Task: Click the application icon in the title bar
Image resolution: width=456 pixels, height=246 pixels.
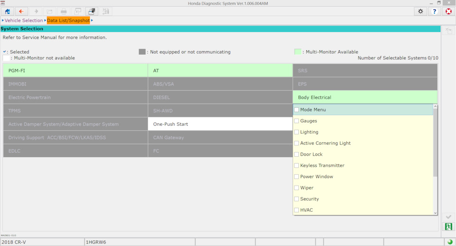Action: (x=3, y=3)
